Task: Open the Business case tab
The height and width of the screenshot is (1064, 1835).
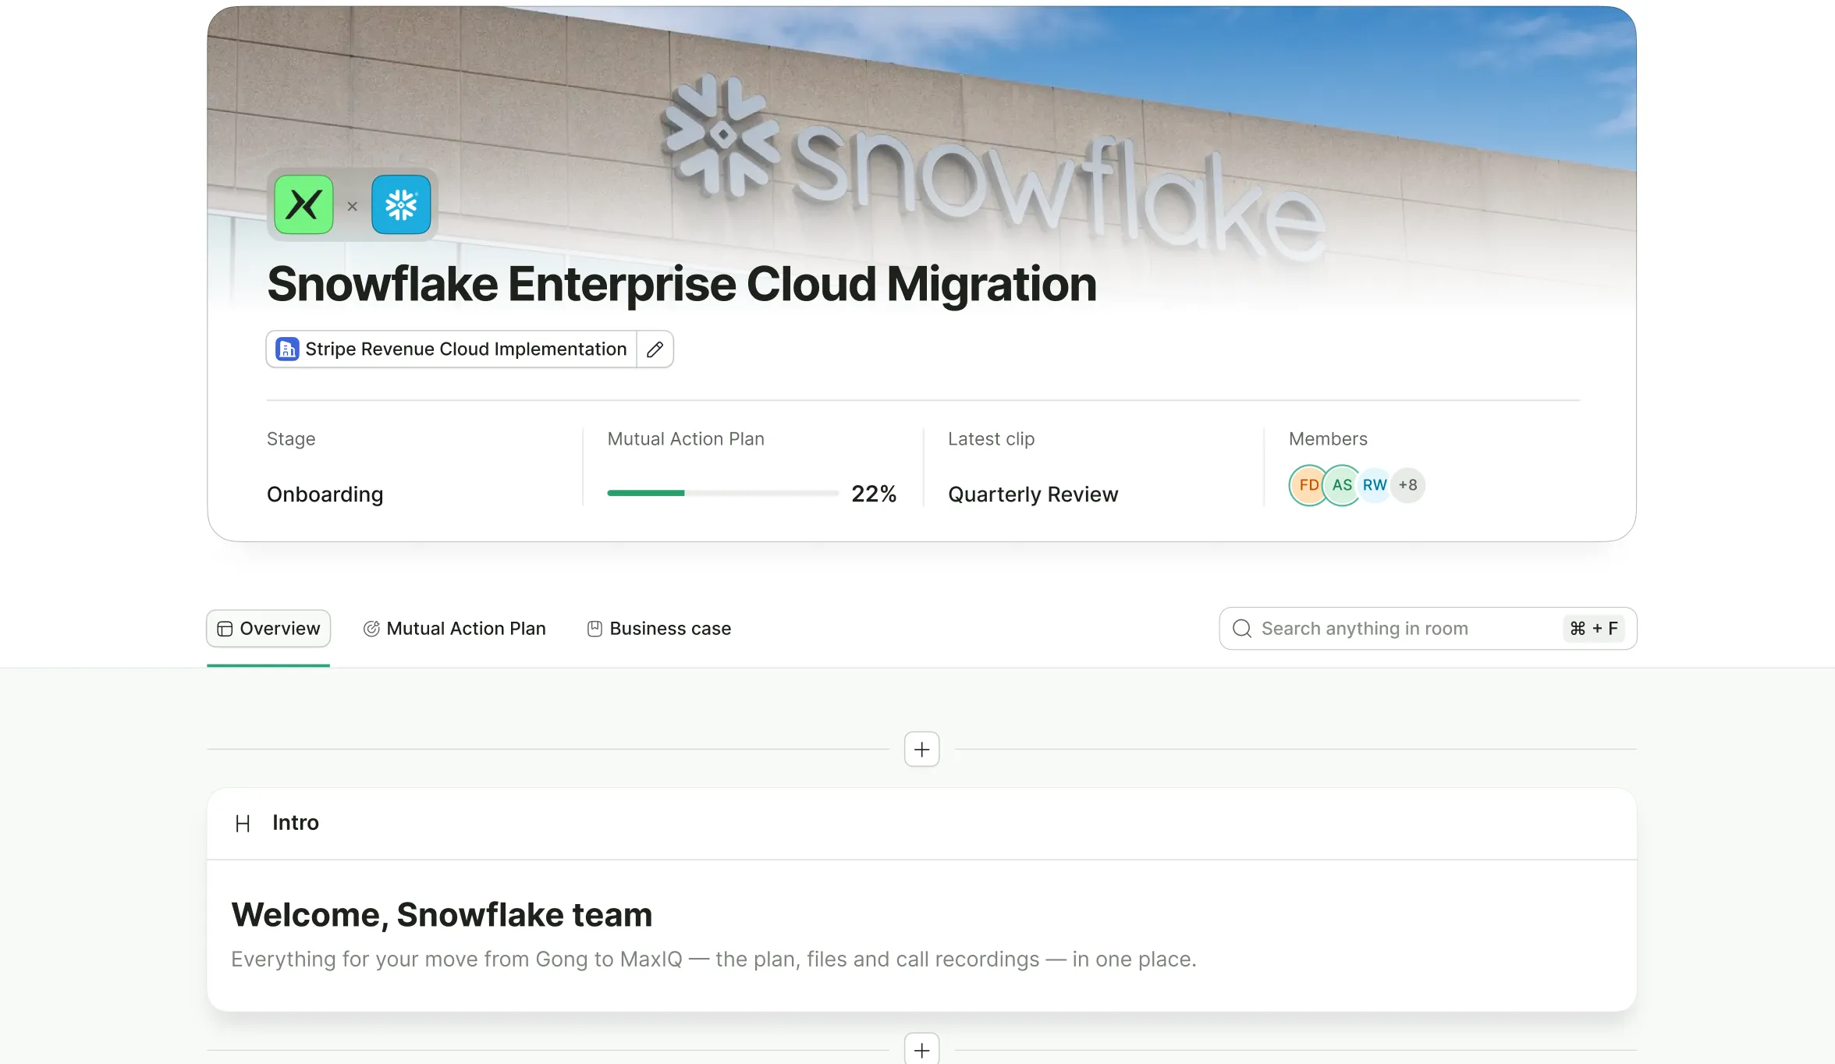Action: 659,629
